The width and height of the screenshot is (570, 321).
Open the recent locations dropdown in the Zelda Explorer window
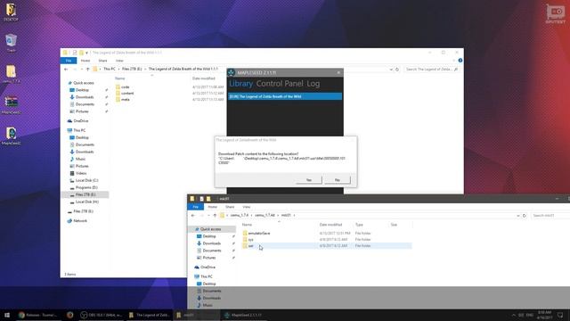[x=81, y=70]
